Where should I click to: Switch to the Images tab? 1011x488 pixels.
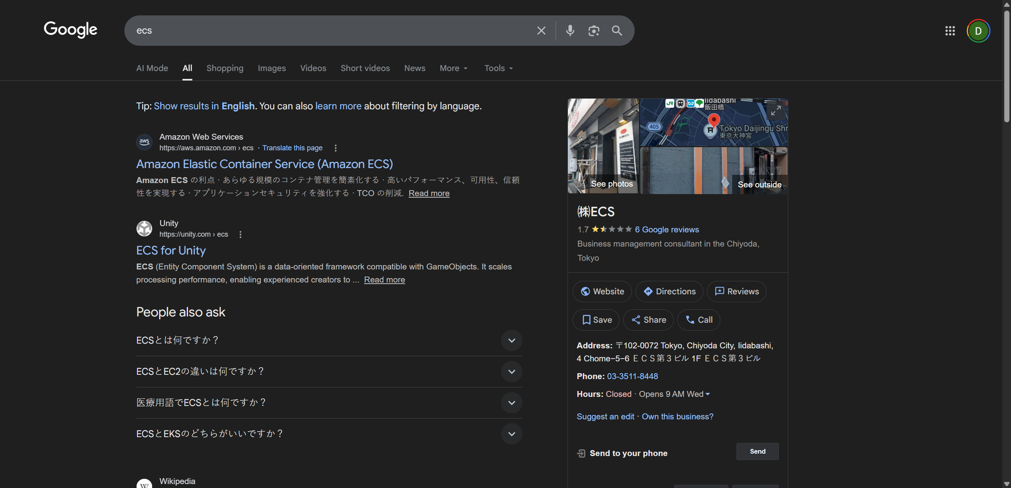[x=272, y=68]
